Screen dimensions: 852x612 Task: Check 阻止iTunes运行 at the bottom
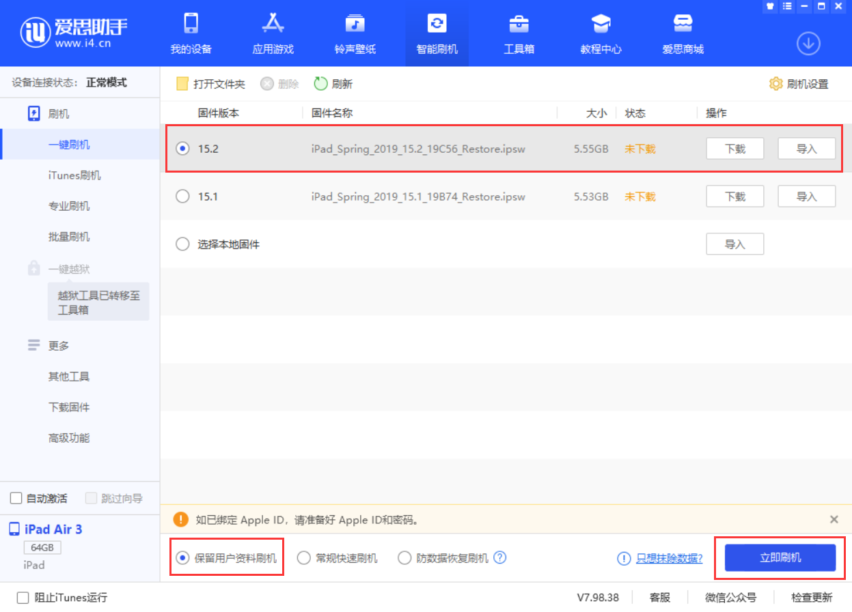[x=21, y=597]
